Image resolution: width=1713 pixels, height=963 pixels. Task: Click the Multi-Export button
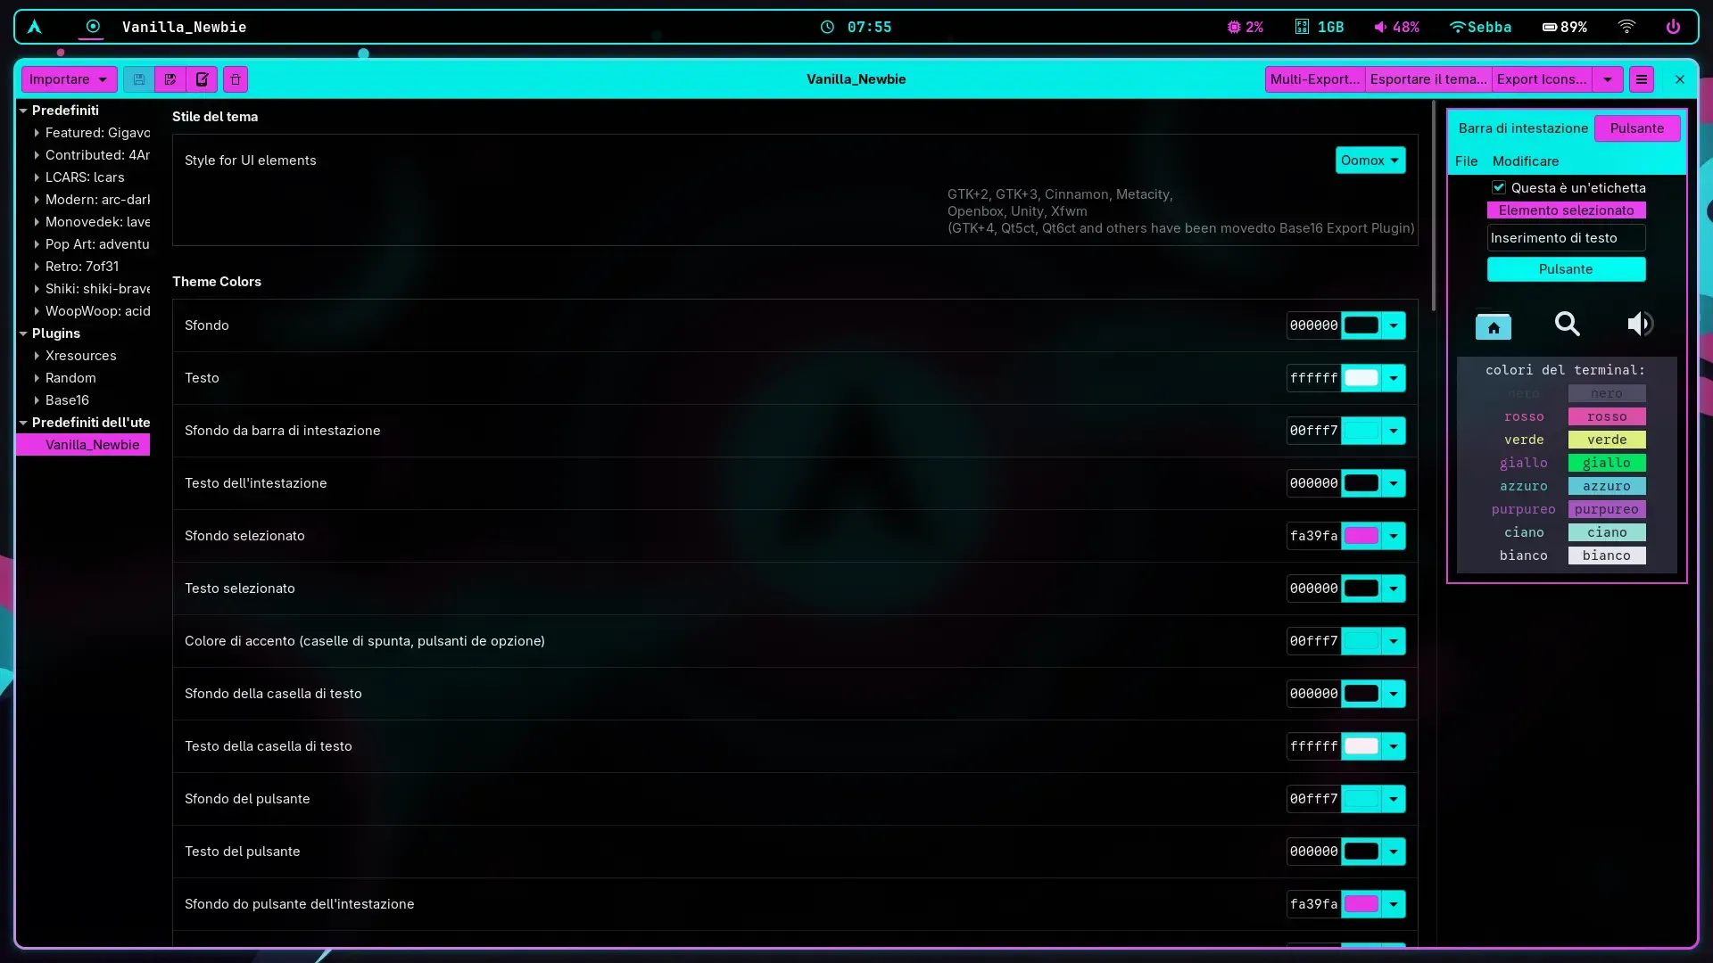[1315, 78]
